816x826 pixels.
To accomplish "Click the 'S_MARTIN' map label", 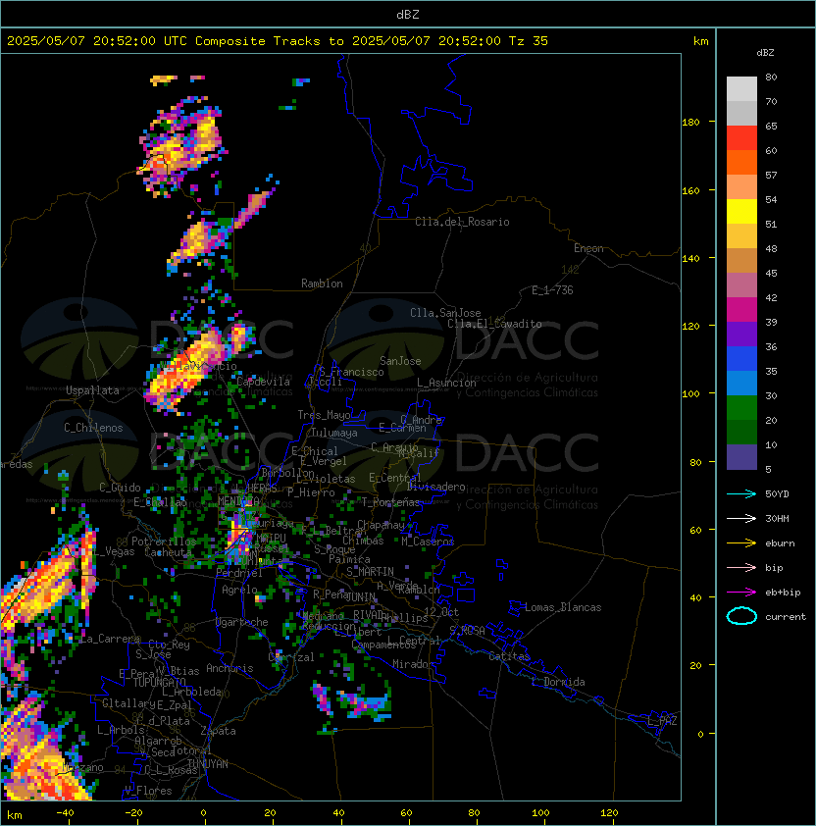I will pyautogui.click(x=371, y=572).
